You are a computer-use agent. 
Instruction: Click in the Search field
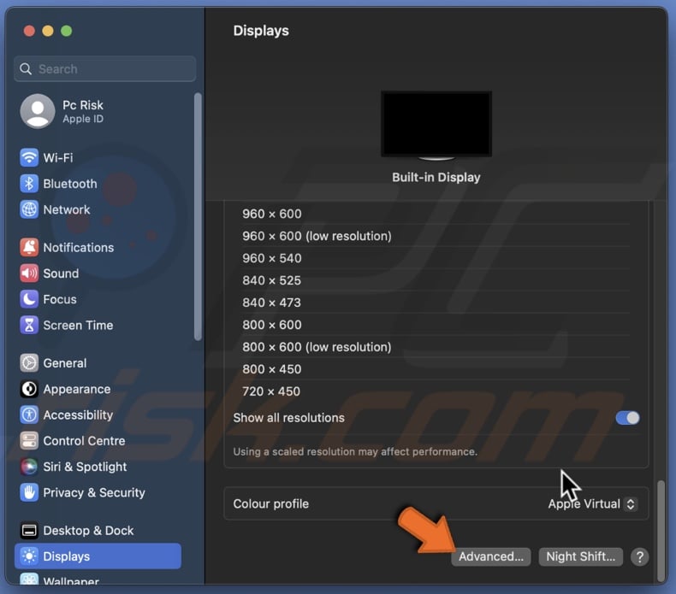pyautogui.click(x=104, y=69)
